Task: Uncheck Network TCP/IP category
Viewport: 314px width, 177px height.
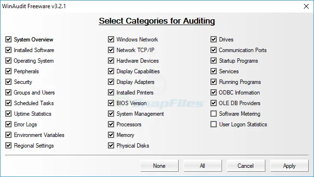Action: pos(111,50)
